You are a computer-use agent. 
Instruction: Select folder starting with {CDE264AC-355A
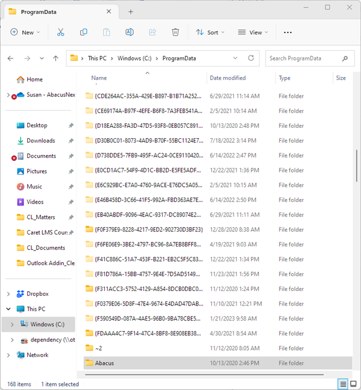click(x=218, y=96)
